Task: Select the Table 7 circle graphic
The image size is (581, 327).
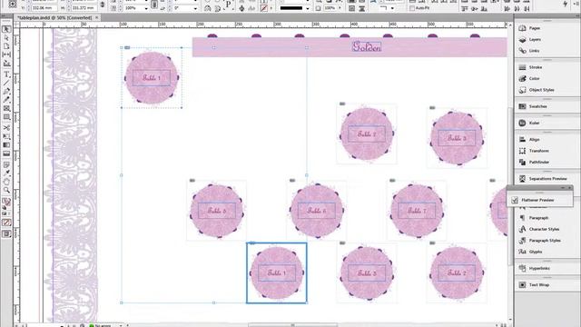Action: point(417,211)
